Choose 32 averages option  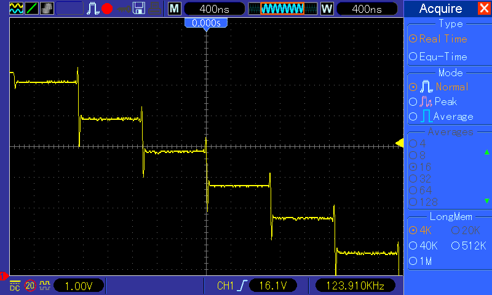click(x=420, y=179)
